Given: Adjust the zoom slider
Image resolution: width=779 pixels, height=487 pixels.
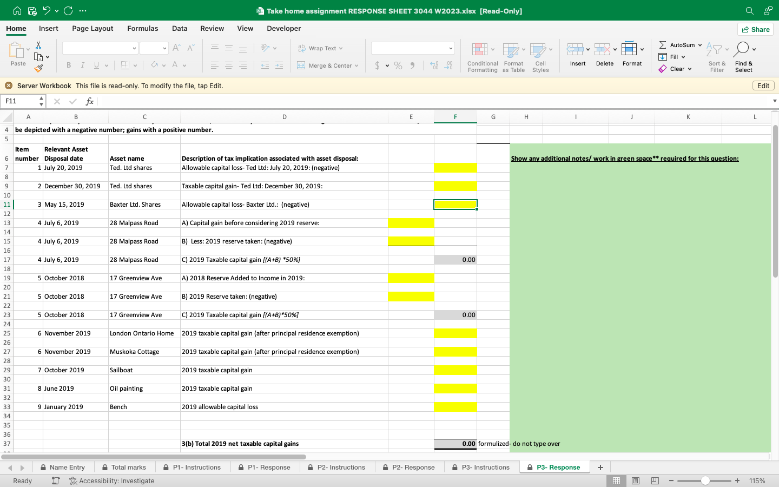Looking at the screenshot, I should pos(705,481).
